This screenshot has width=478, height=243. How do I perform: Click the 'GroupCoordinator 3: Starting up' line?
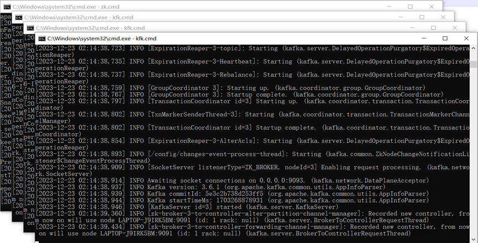point(230,88)
